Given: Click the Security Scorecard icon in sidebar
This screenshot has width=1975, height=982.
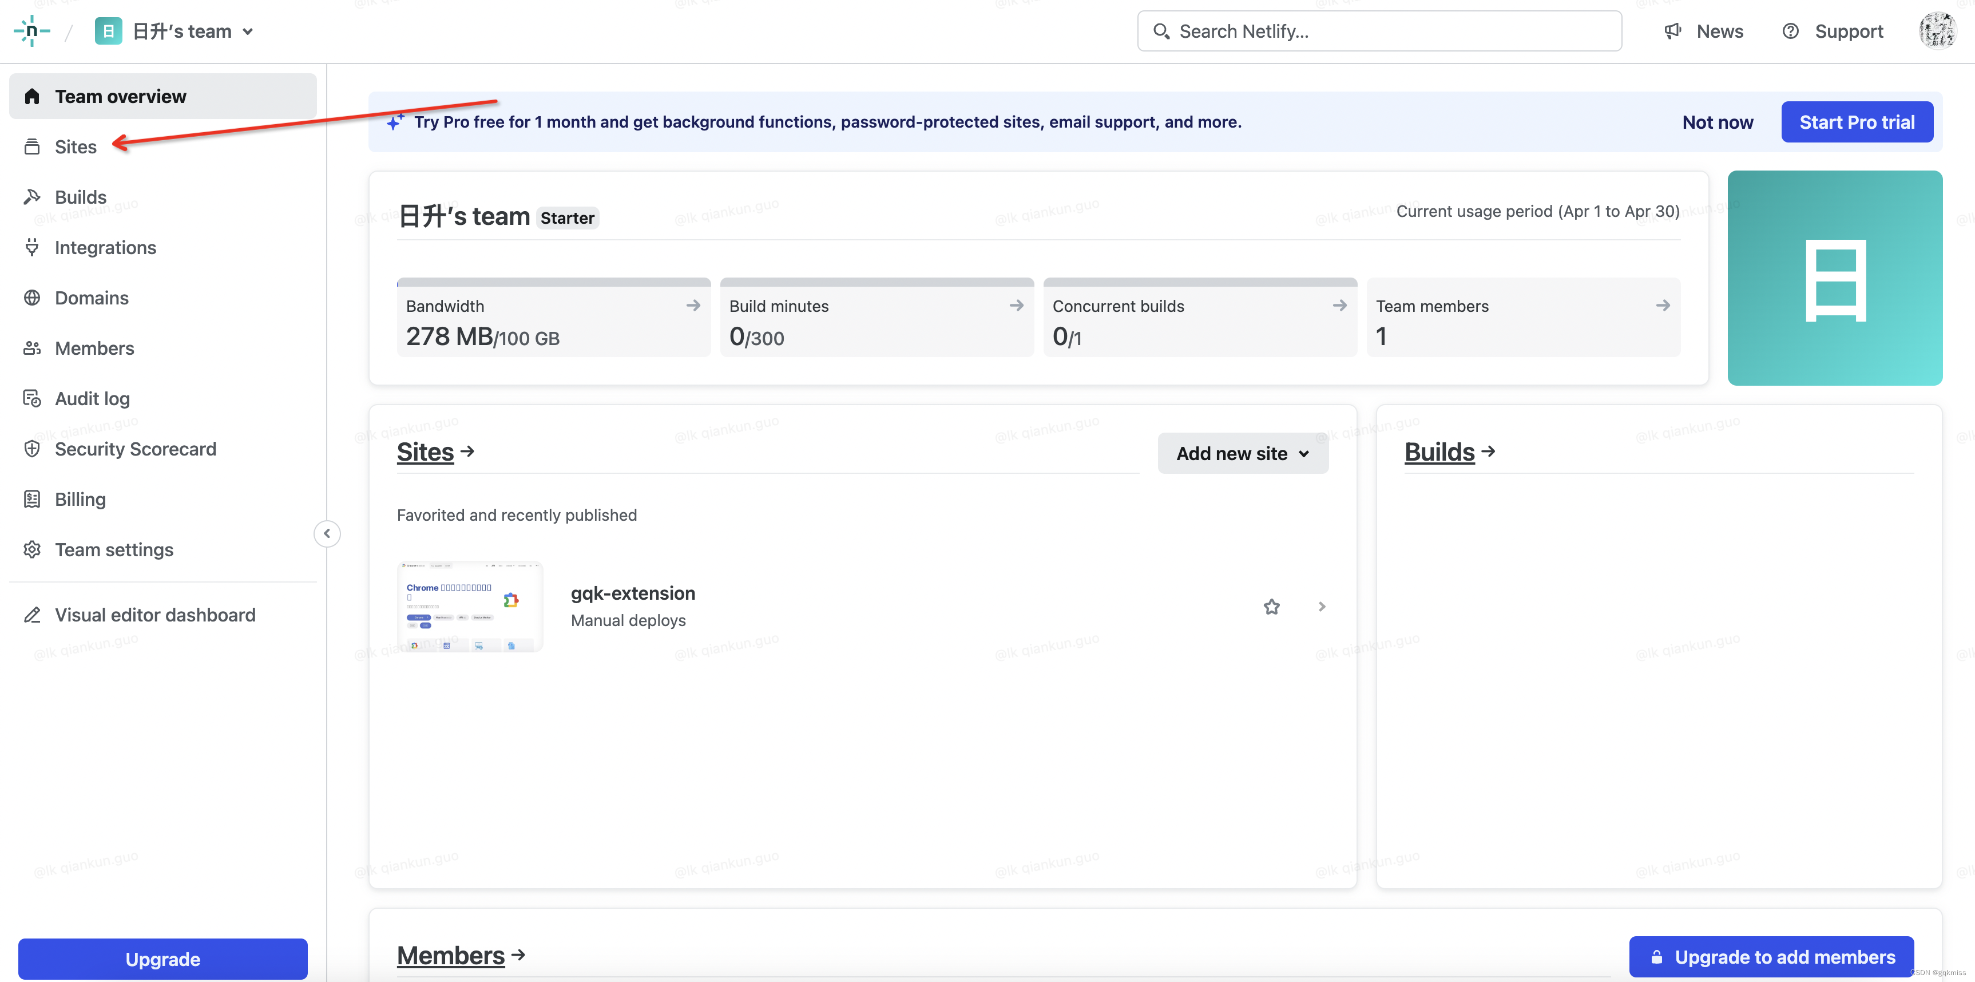Looking at the screenshot, I should [x=34, y=449].
